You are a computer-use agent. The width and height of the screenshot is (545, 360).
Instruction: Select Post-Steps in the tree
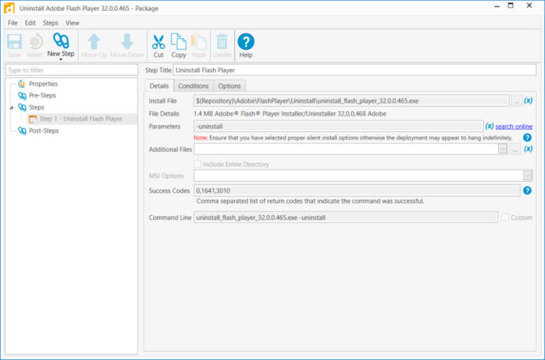[44, 131]
